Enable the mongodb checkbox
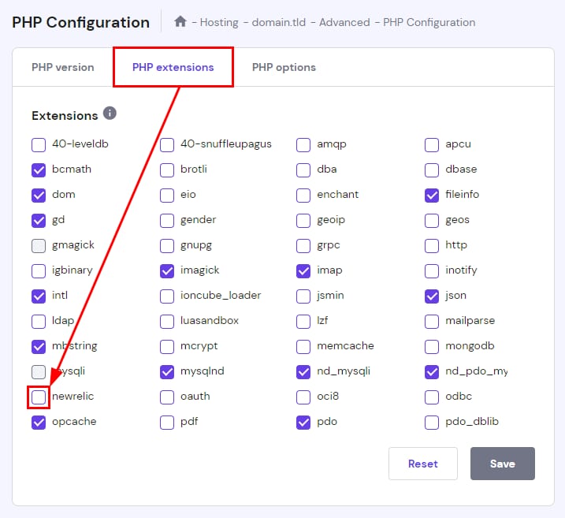The height and width of the screenshot is (518, 565). [432, 346]
